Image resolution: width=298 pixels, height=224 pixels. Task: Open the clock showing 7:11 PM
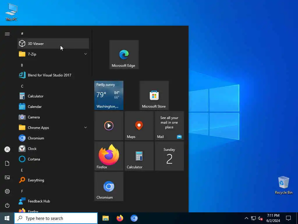pos(273,218)
